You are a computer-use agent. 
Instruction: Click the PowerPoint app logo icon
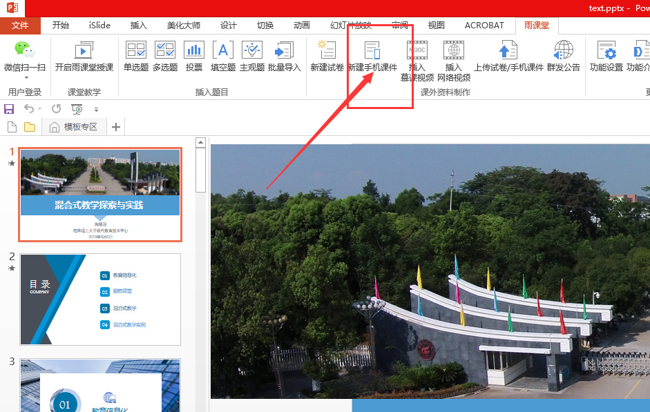pyautogui.click(x=12, y=8)
